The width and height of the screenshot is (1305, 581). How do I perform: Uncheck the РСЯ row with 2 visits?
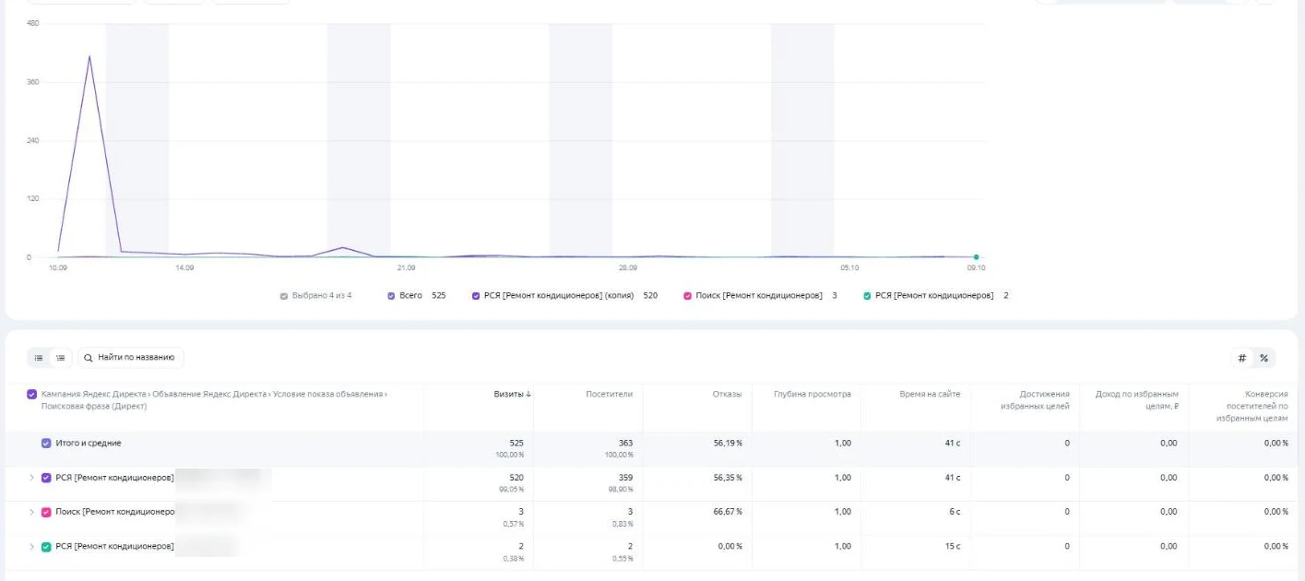[x=46, y=547]
